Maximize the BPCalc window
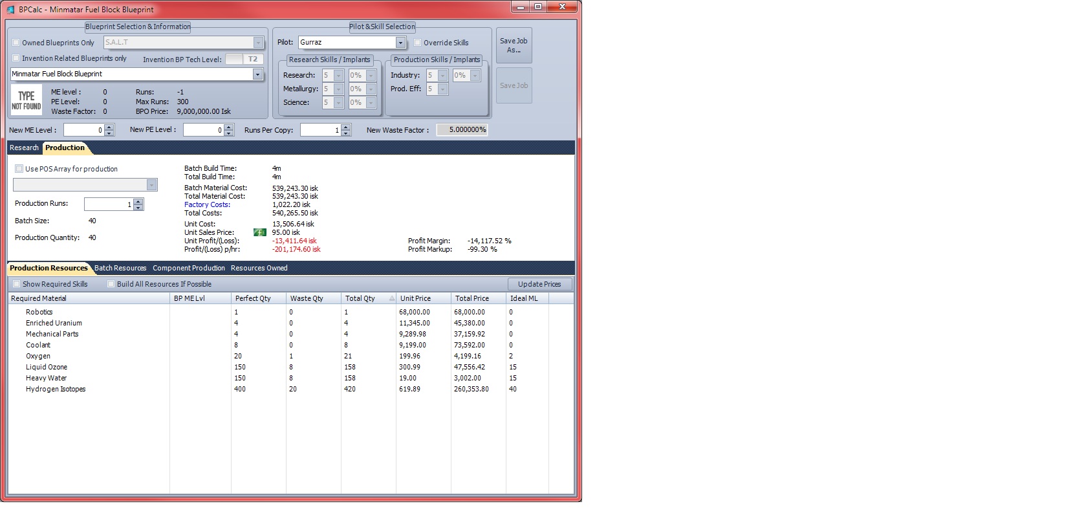This screenshot has height=528, width=1073. click(537, 6)
